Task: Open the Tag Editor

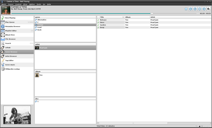Action: tap(17, 61)
